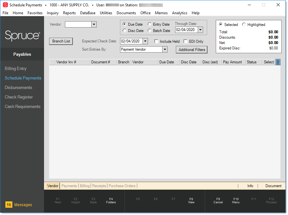Image resolution: width=288 pixels, height=215 pixels.
Task: Go to Billing Entry in sidebar
Action: (x=16, y=69)
